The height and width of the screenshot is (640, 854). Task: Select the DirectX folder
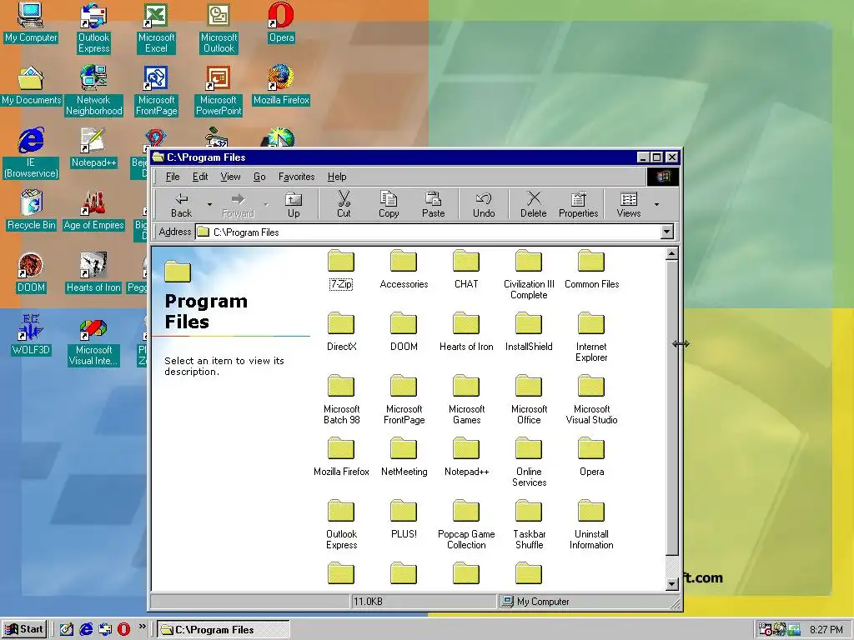[341, 332]
